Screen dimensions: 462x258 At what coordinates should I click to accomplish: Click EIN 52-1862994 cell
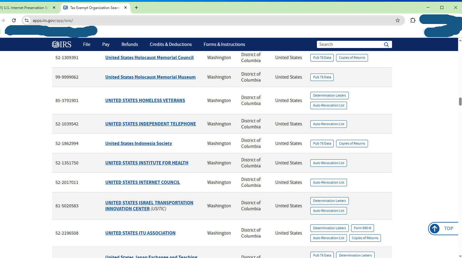(x=67, y=143)
